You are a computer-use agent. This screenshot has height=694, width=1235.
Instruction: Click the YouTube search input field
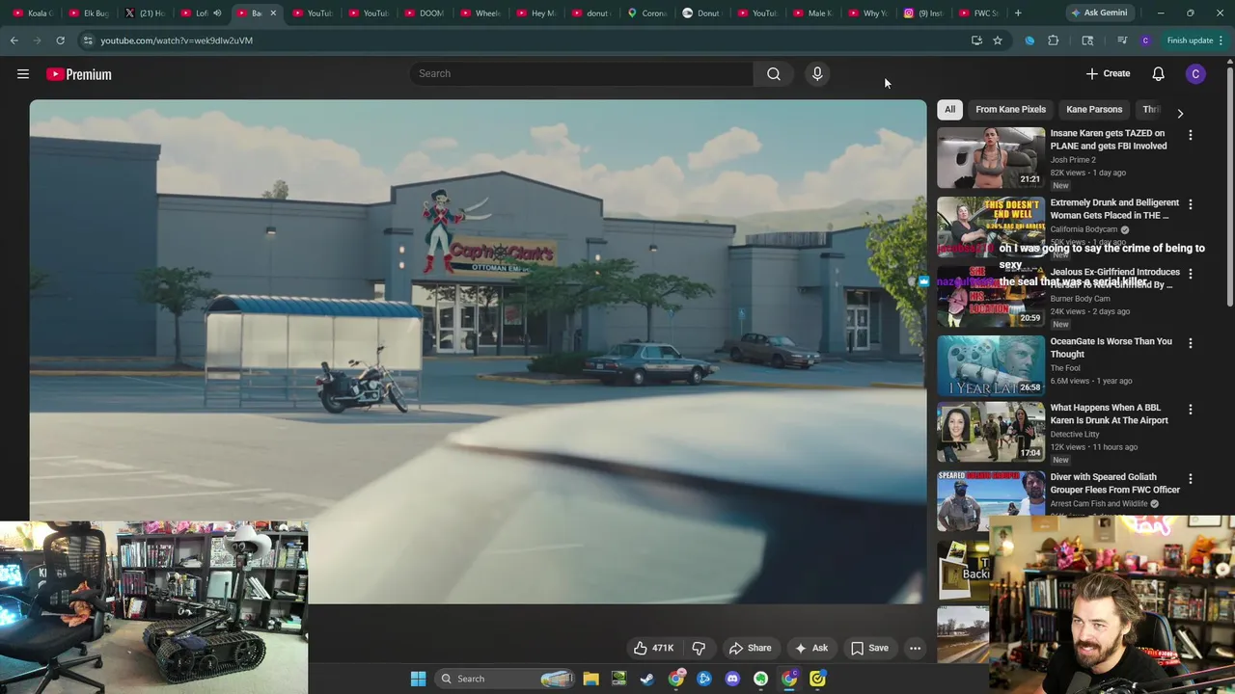(x=582, y=74)
